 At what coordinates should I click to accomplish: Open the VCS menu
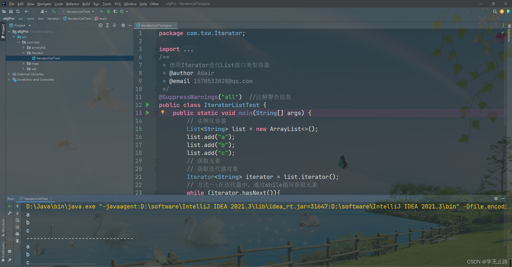click(118, 4)
